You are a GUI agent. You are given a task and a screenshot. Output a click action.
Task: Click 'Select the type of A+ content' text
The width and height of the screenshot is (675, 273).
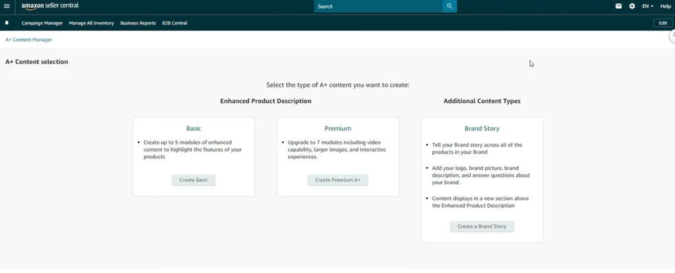(x=338, y=85)
